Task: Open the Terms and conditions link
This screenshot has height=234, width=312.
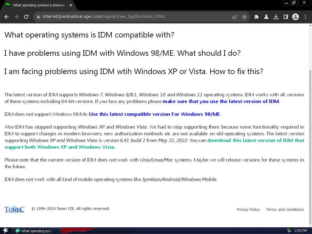Action: click(285, 210)
